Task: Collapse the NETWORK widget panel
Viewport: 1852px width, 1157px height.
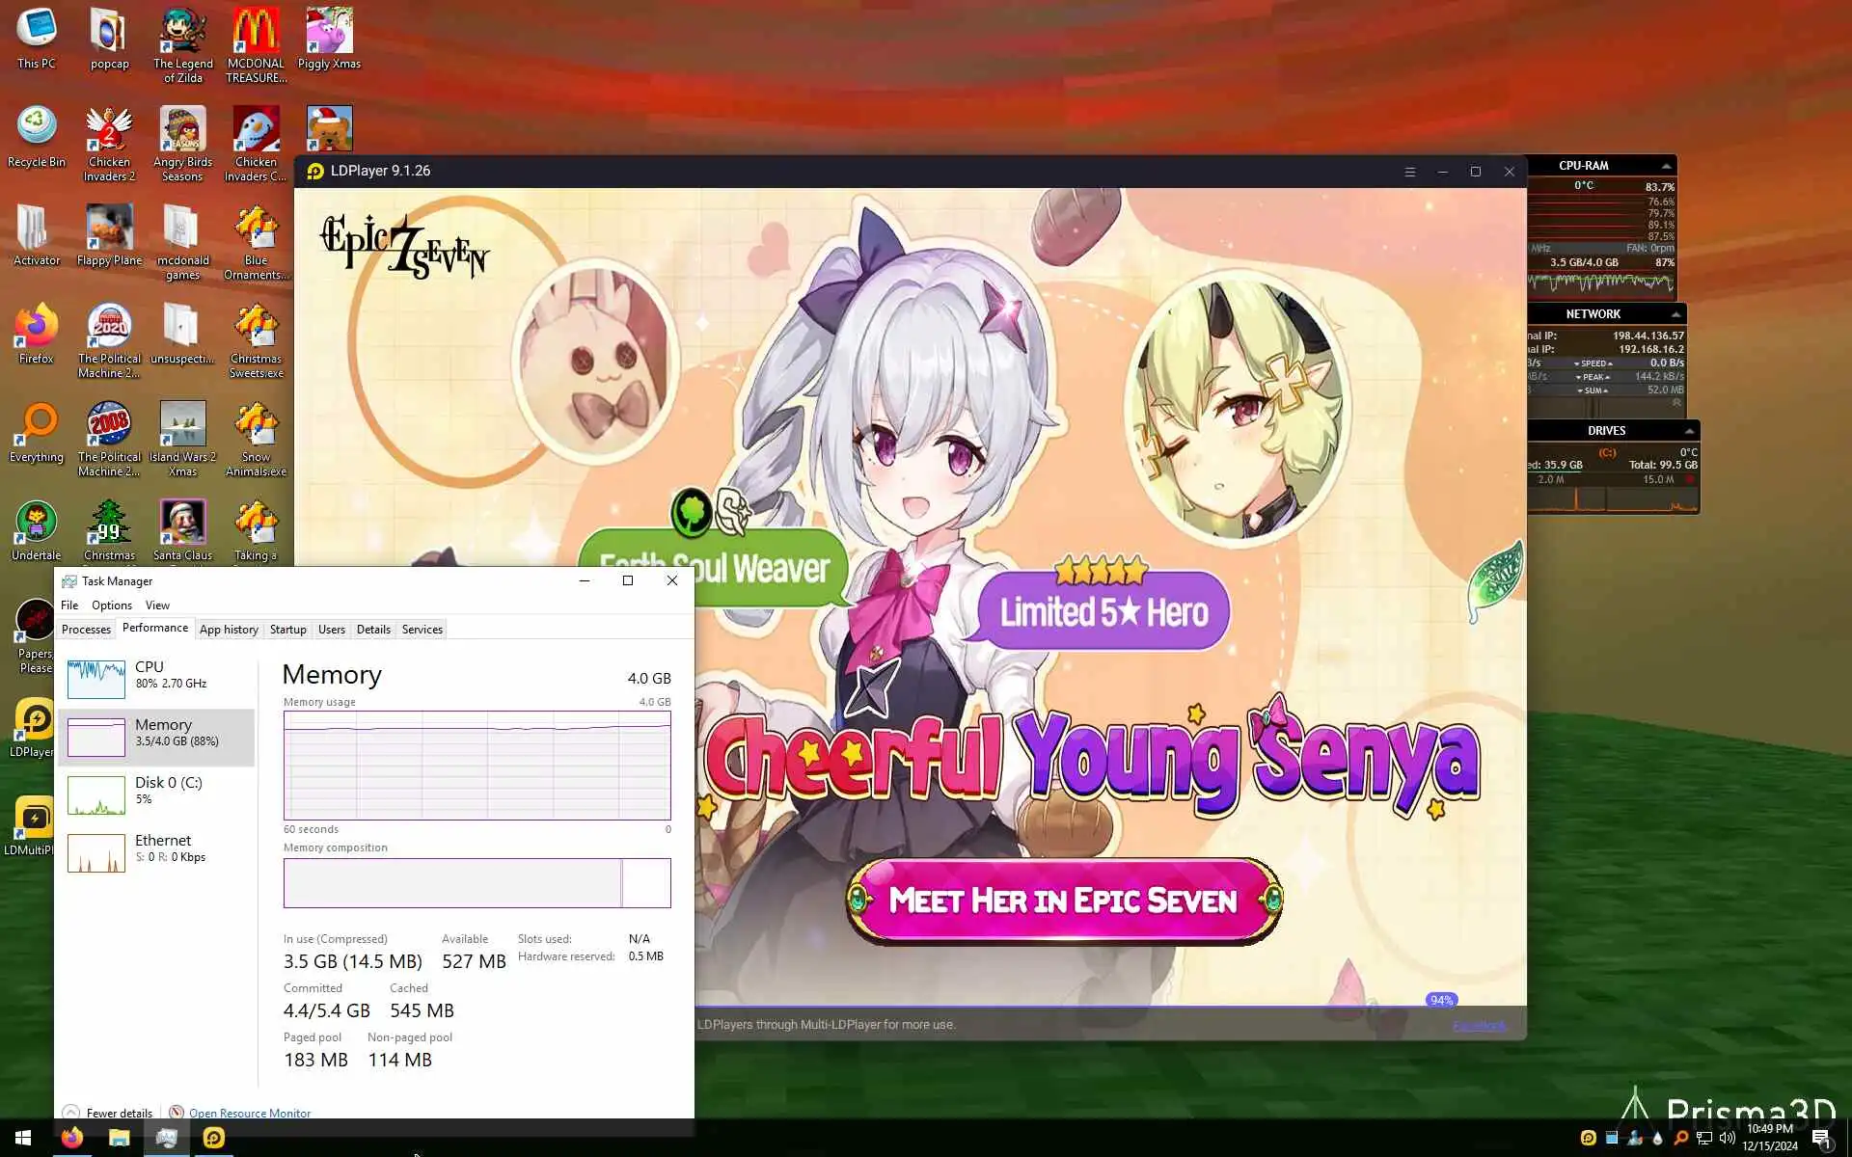Action: [1675, 314]
